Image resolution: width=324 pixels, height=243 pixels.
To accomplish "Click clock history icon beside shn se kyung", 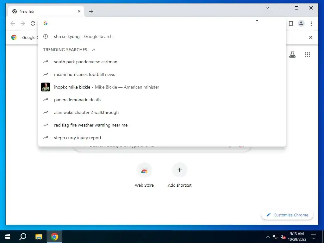I will pos(46,37).
